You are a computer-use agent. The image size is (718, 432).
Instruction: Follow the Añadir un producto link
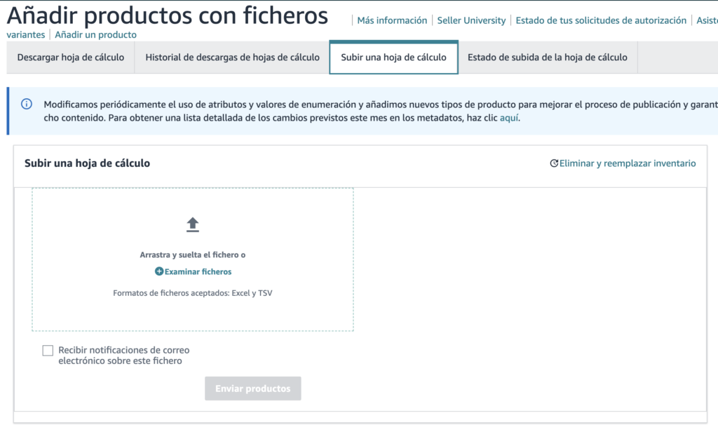tap(96, 34)
